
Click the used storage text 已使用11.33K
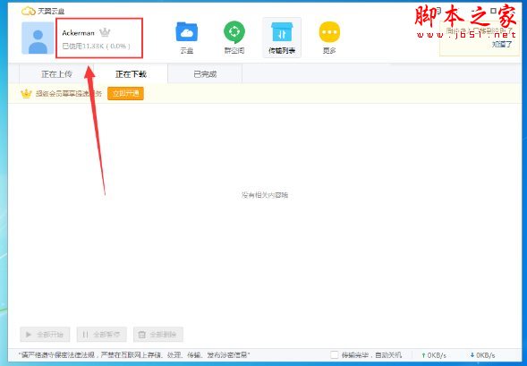[x=96, y=46]
